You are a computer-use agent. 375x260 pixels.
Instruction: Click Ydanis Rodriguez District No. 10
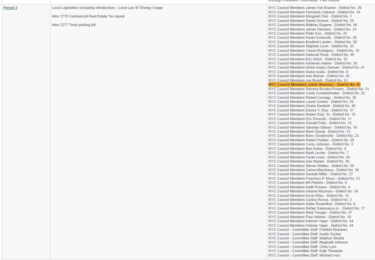pyautogui.click(x=313, y=51)
